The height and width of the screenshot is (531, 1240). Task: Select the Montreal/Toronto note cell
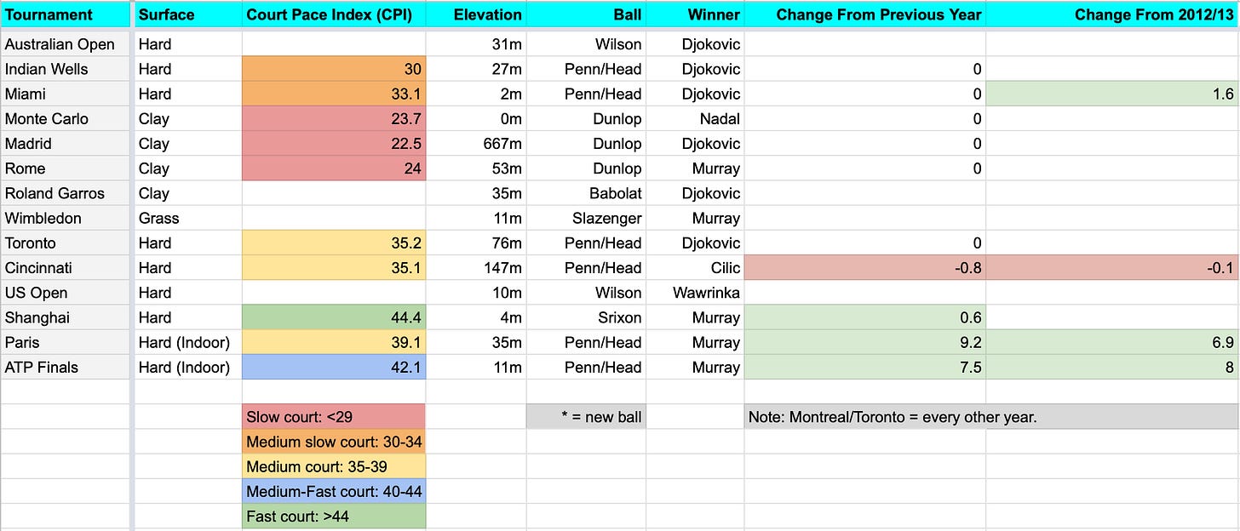[992, 417]
